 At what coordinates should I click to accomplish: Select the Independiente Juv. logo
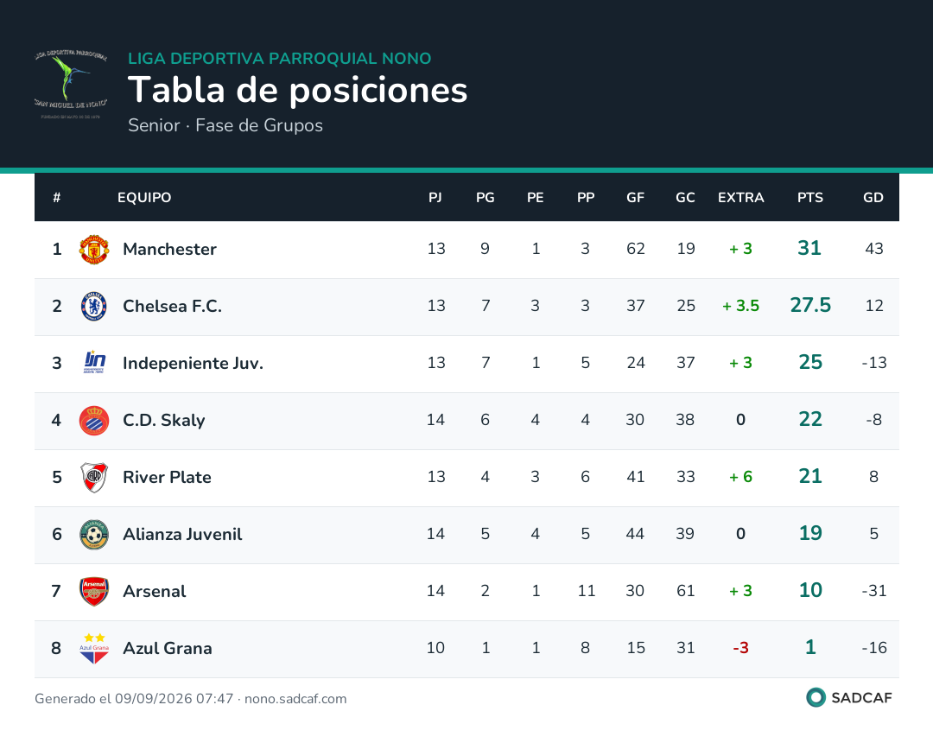click(94, 363)
